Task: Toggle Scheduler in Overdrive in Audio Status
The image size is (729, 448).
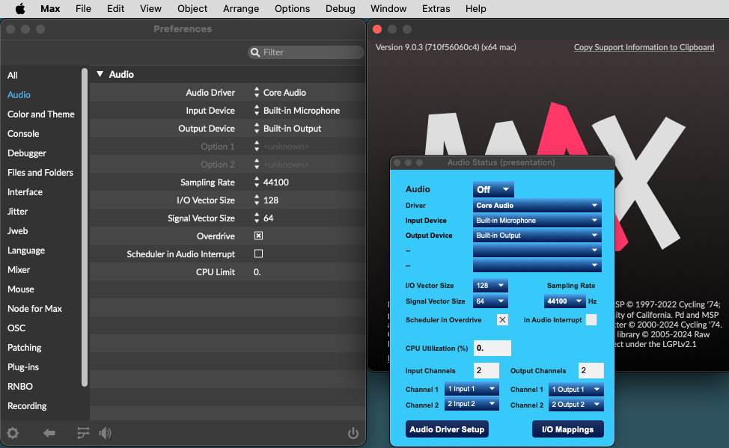Action: pos(502,320)
